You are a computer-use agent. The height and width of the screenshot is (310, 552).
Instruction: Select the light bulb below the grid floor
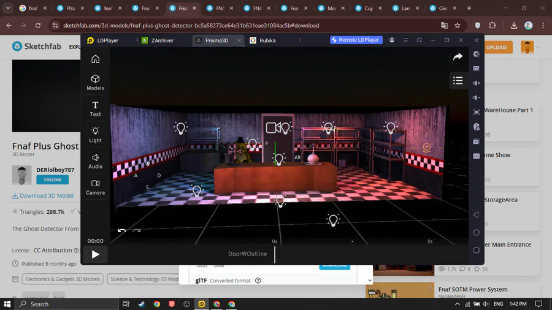tap(332, 221)
